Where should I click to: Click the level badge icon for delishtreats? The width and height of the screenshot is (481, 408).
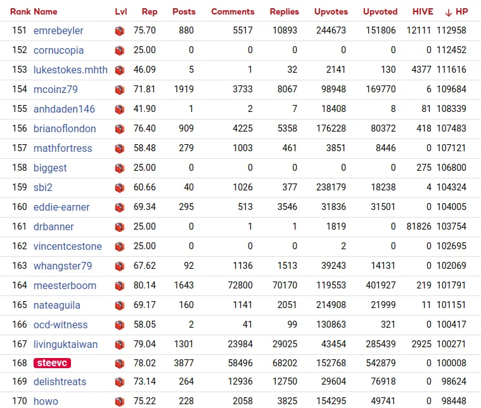(x=120, y=382)
